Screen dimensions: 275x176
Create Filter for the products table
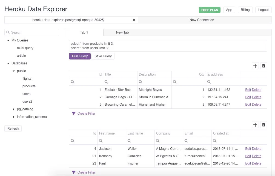pyautogui.click(x=86, y=114)
